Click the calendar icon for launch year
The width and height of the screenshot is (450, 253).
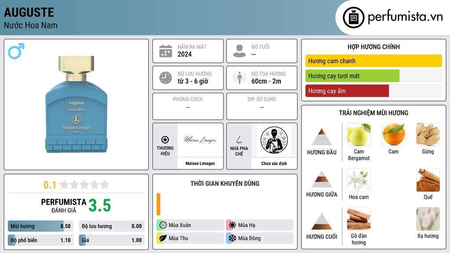tap(166, 51)
